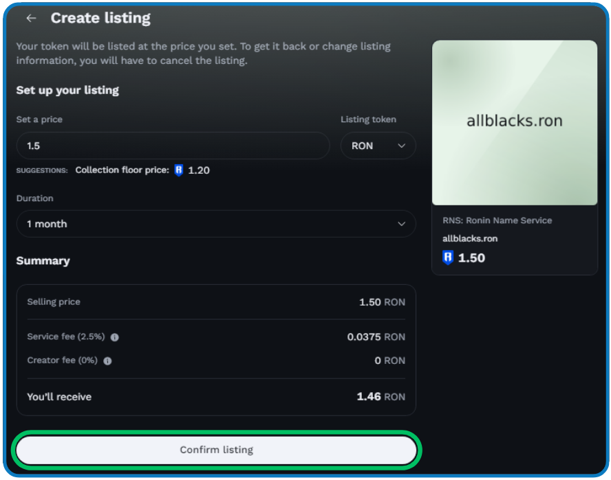The width and height of the screenshot is (611, 480).
Task: Click the Listing token label
Action: tap(368, 119)
